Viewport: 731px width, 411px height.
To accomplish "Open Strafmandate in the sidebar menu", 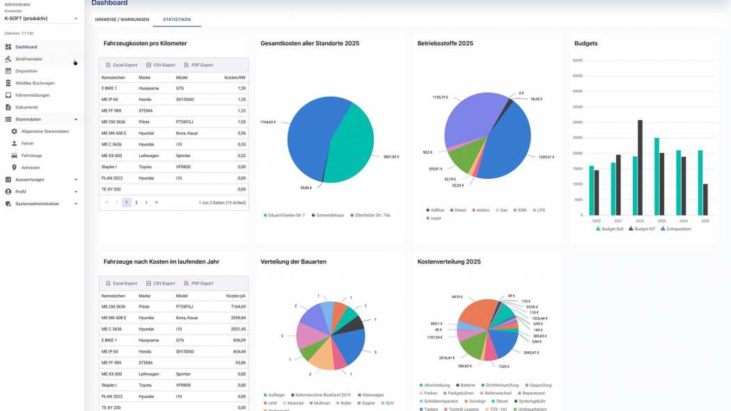I will pyautogui.click(x=29, y=59).
